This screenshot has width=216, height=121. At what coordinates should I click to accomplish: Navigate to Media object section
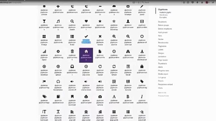[x=163, y=74]
